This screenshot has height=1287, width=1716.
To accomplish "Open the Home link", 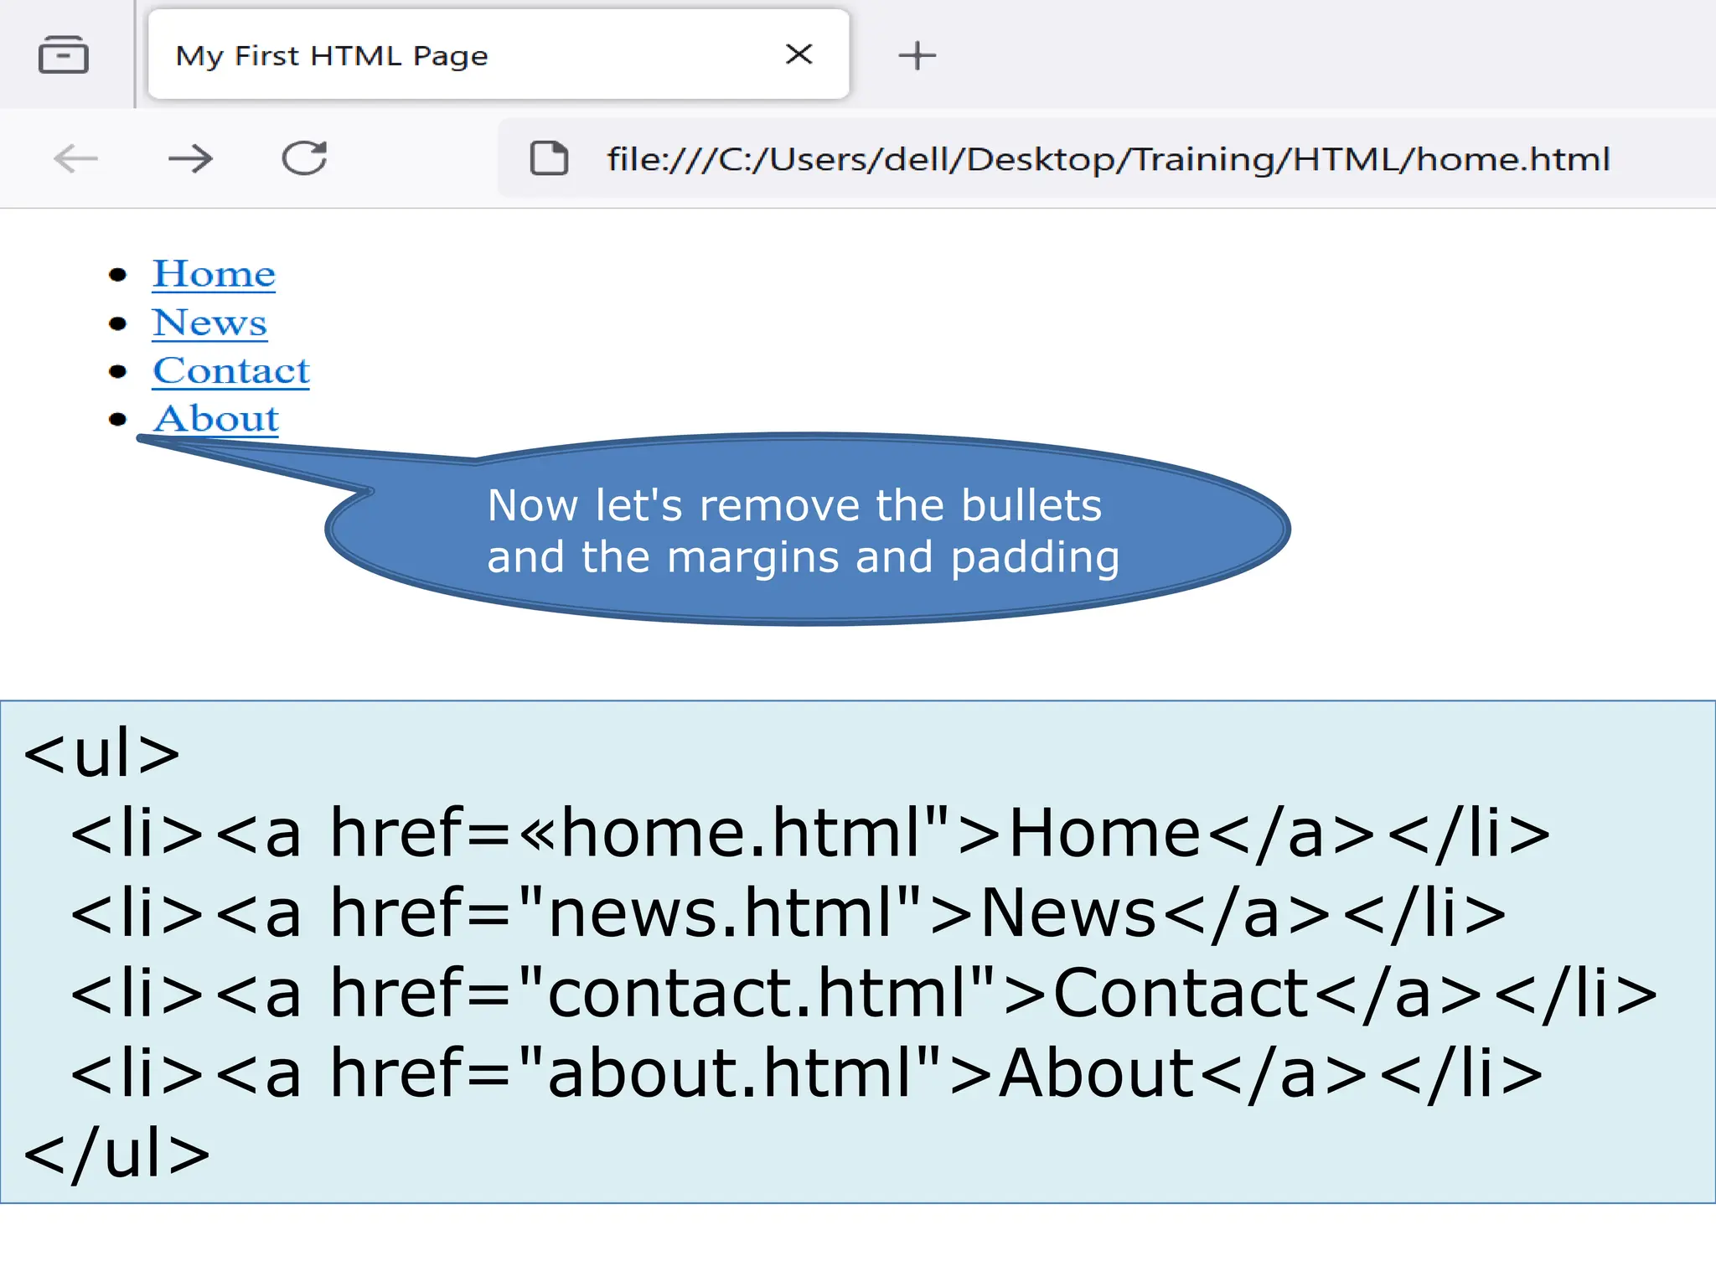I will tap(214, 274).
